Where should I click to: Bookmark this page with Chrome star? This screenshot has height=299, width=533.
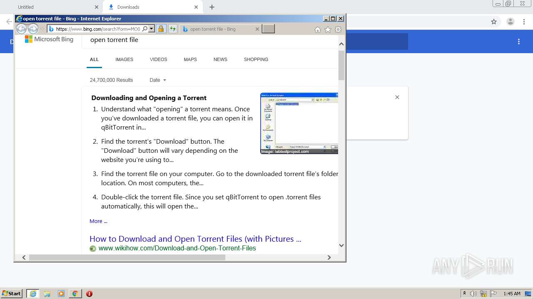coord(494,22)
